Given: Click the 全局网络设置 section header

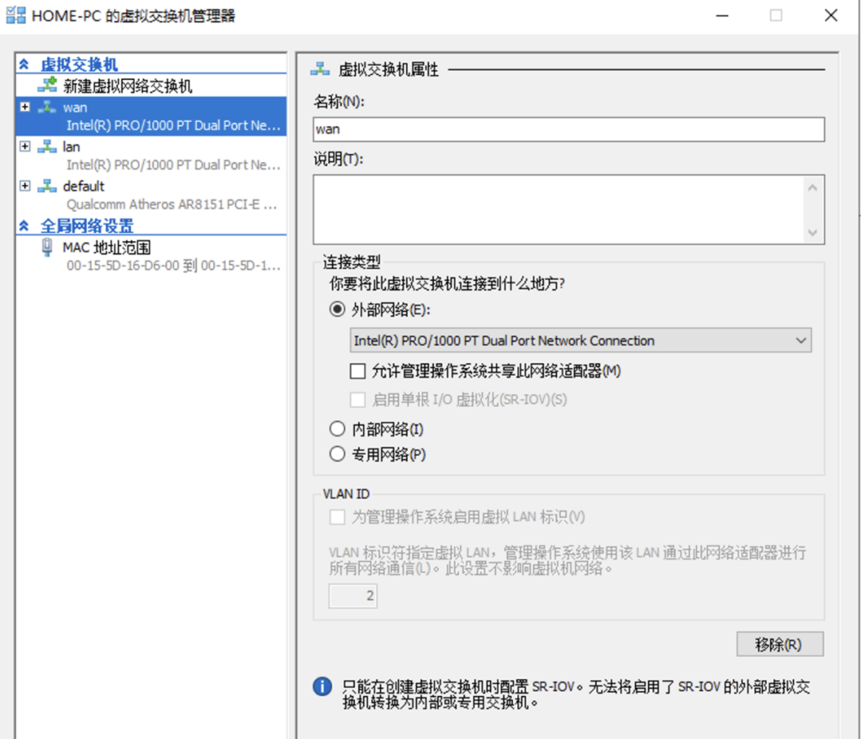Looking at the screenshot, I should [87, 225].
